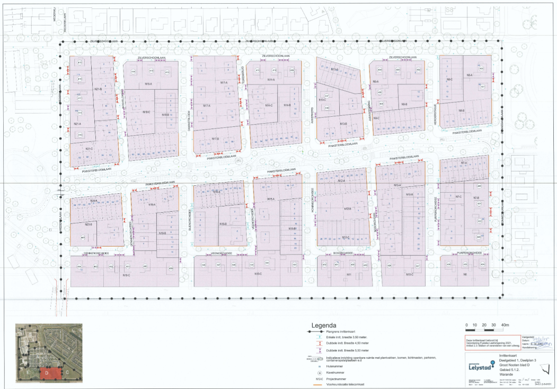Click the N8 block at bottom right
The height and width of the screenshot is (389, 557).
(x=465, y=274)
